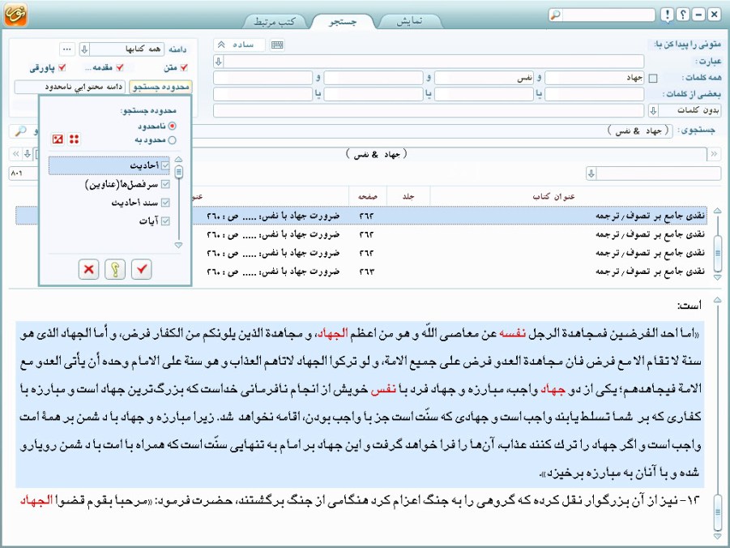Click results list scroll down arrow

pos(717,276)
